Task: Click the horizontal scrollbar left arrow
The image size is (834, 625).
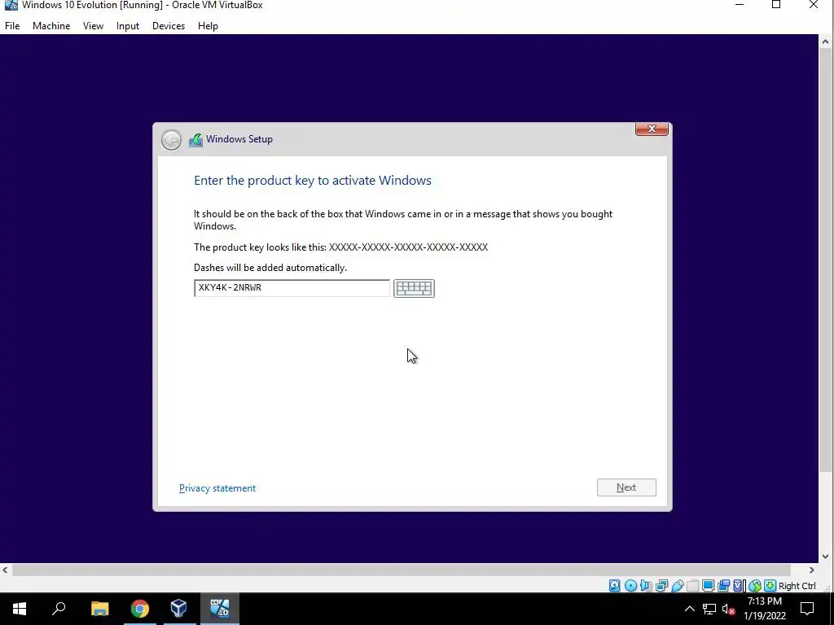Action: 6,570
